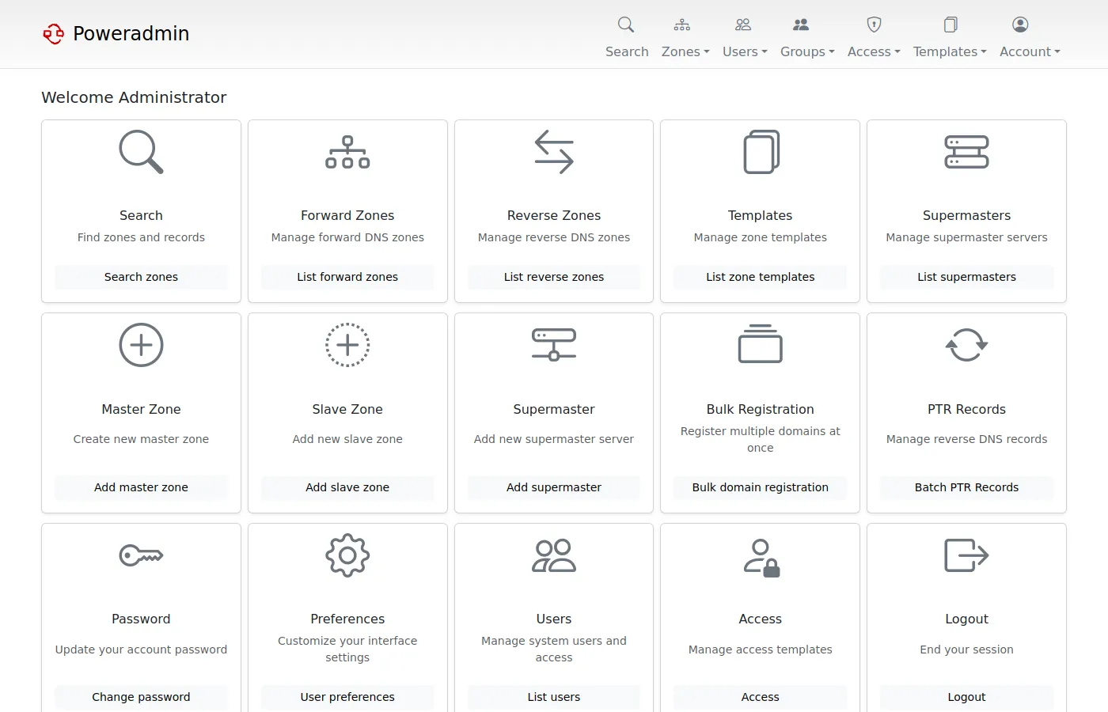
Task: Expand the Access dropdown menu
Action: click(874, 51)
